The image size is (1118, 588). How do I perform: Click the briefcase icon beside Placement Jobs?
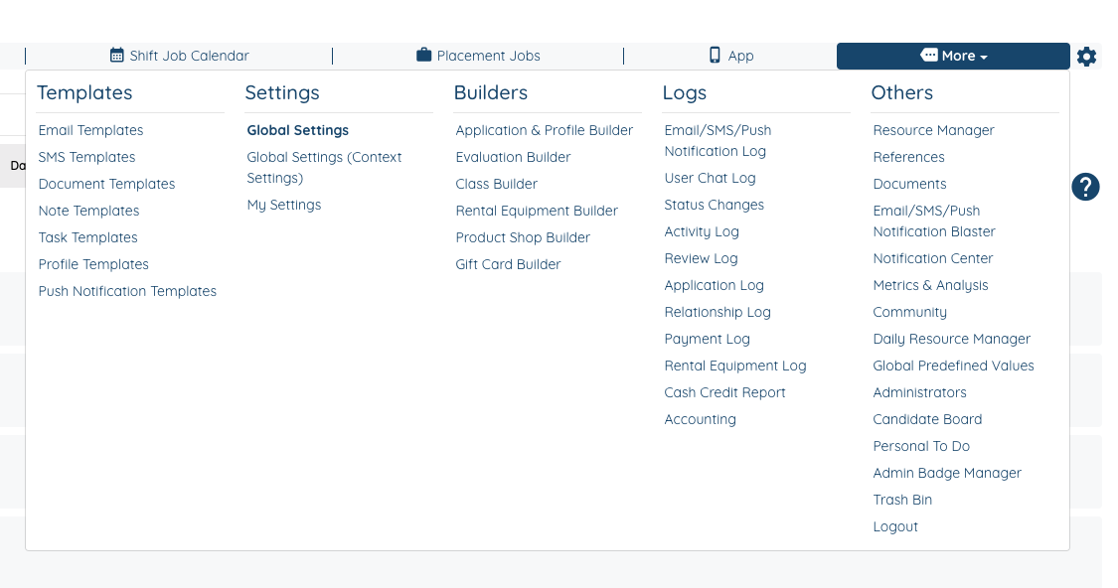[423, 55]
